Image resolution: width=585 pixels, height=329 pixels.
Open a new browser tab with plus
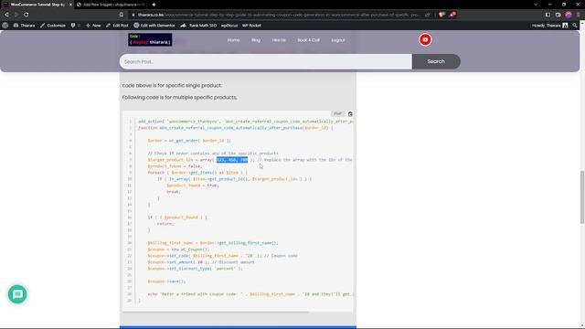pos(154,5)
